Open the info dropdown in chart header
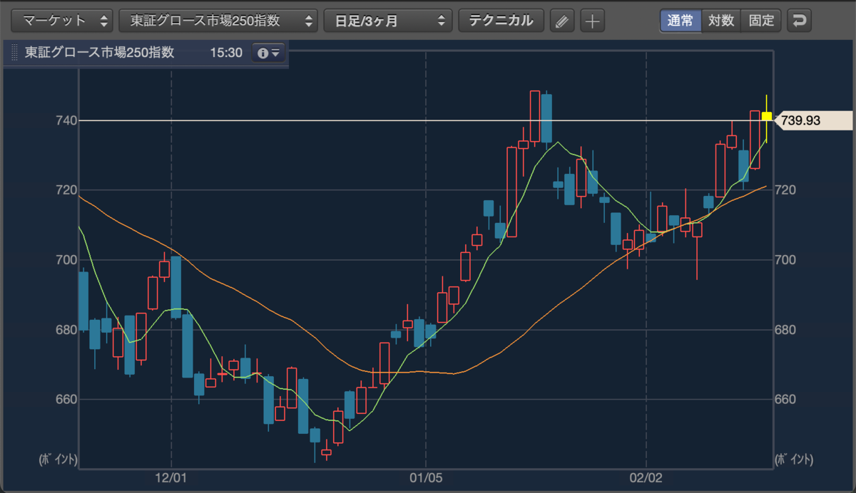856x493 pixels. coord(268,53)
